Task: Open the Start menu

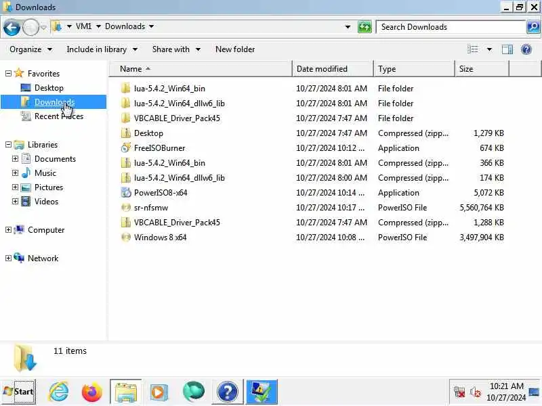Action: click(x=18, y=392)
